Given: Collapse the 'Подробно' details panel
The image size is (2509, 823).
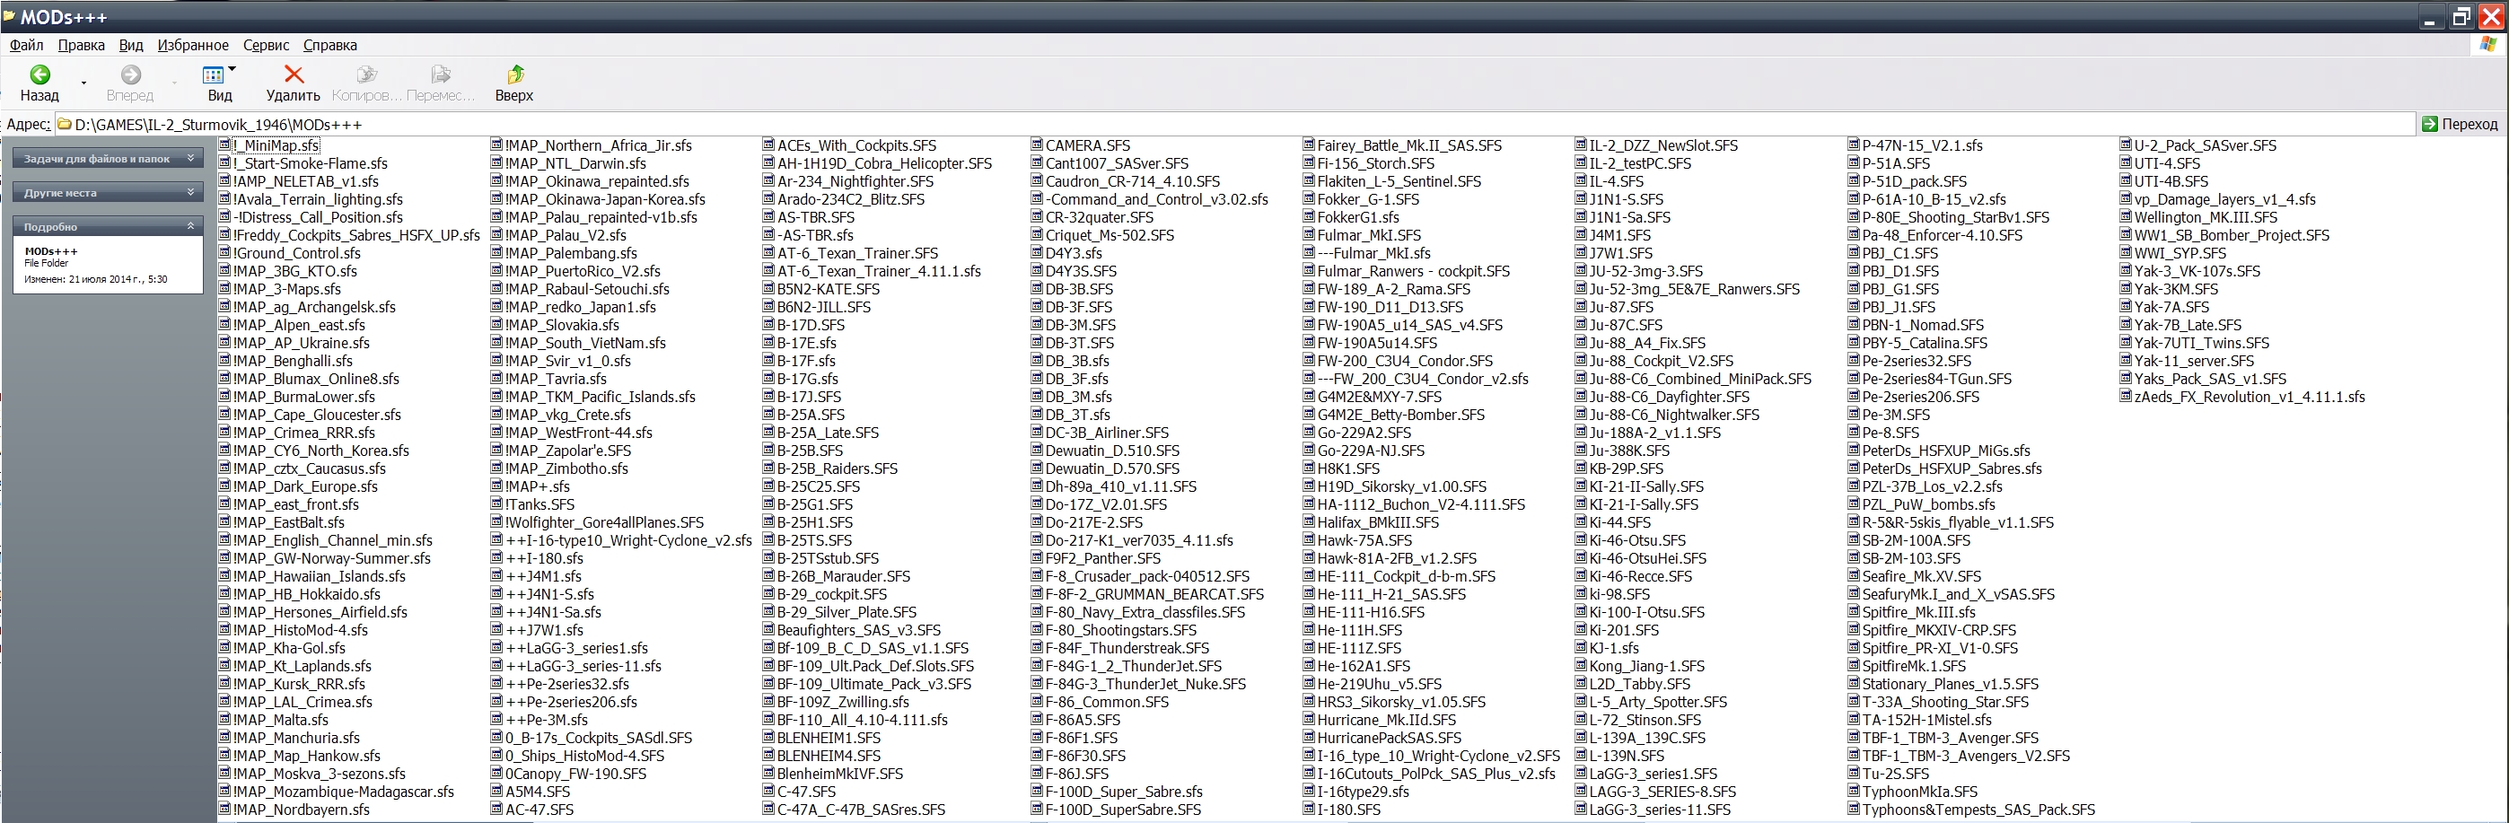Looking at the screenshot, I should [191, 226].
